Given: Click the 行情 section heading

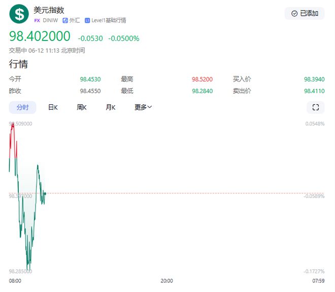Looking at the screenshot, I should [x=18, y=64].
